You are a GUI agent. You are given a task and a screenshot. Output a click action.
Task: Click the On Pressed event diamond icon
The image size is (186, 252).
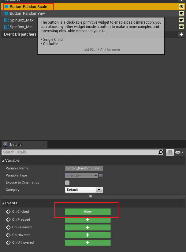[x=8, y=219]
